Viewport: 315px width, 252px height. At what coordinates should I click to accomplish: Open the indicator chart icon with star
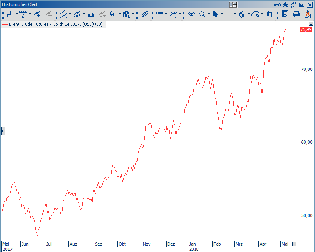(x=64, y=14)
